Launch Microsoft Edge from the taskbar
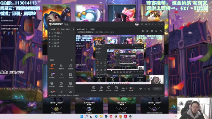This screenshot has width=212, height=119. [96, 116]
